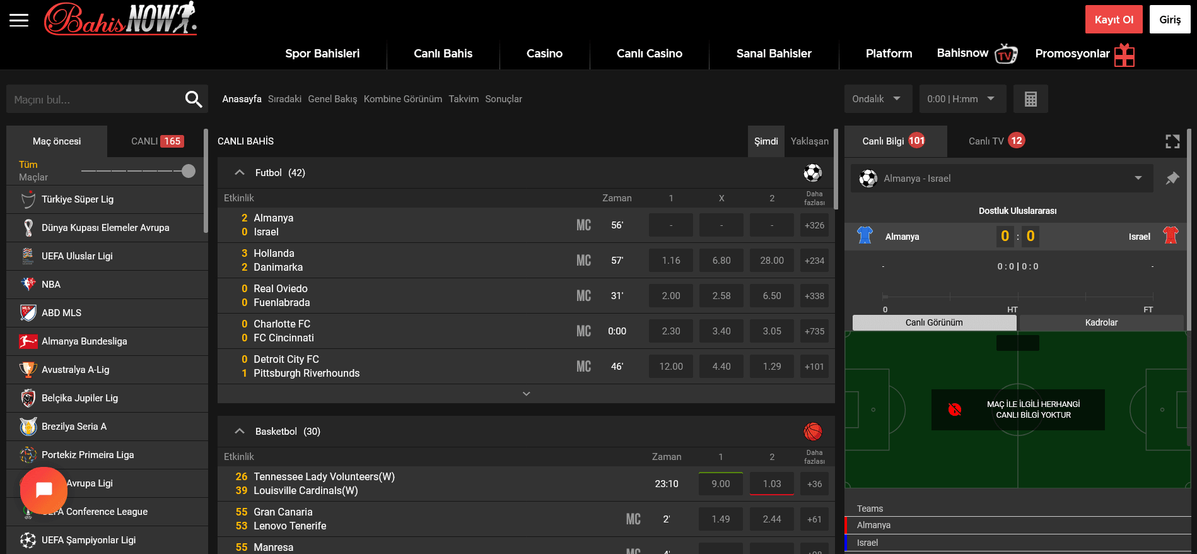Open the bet calculator icon
This screenshot has height=554, width=1197.
point(1031,99)
